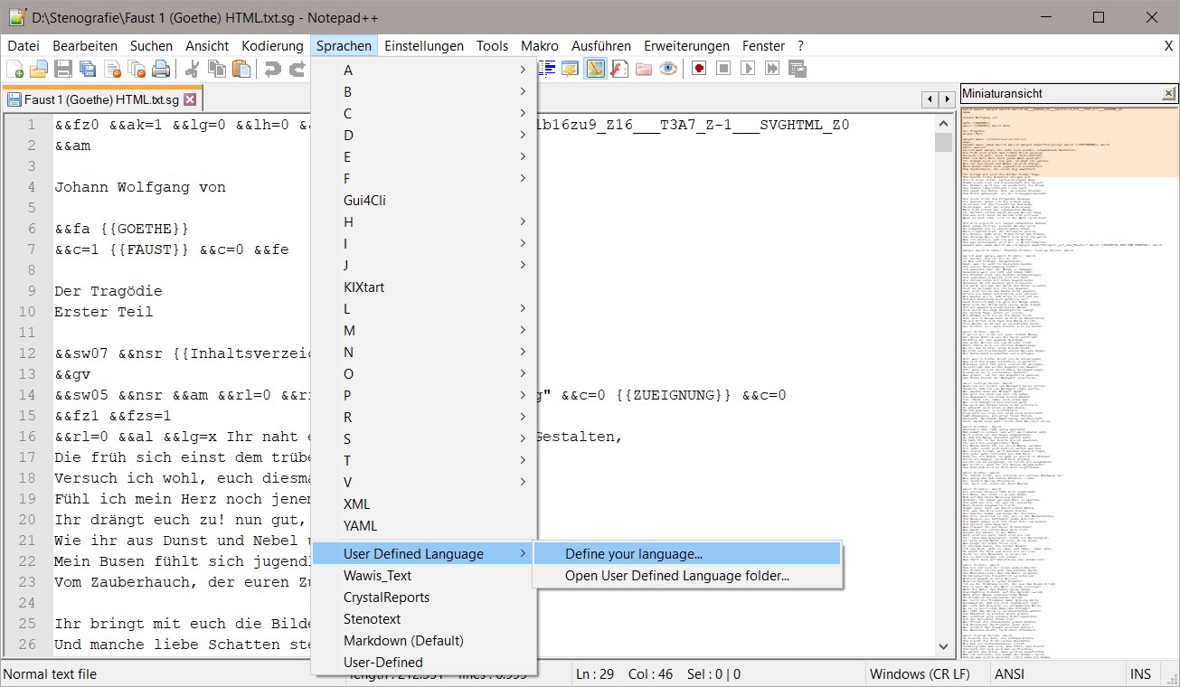Click the Function List toolbar icon
The image size is (1180, 687).
pyautogui.click(x=619, y=69)
